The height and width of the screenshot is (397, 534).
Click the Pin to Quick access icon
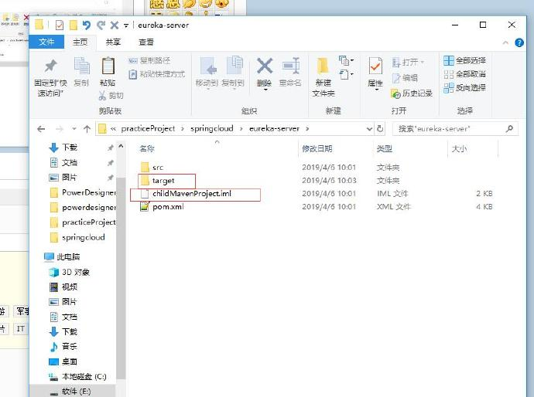click(x=50, y=66)
